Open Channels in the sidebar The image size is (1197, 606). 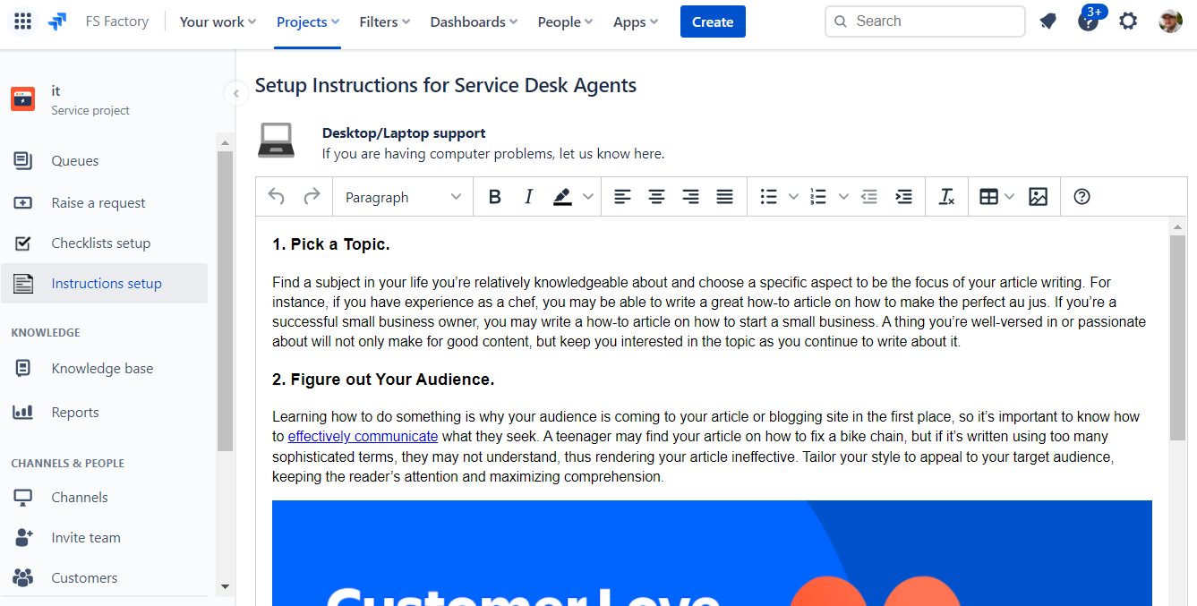(105, 498)
